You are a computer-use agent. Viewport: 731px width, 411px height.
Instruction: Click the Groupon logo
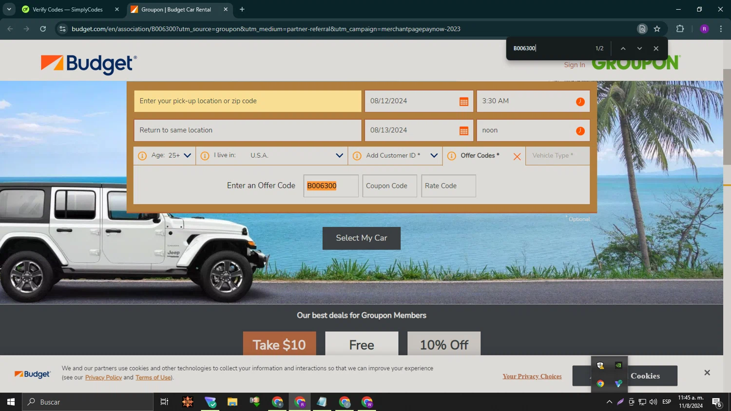tap(636, 63)
